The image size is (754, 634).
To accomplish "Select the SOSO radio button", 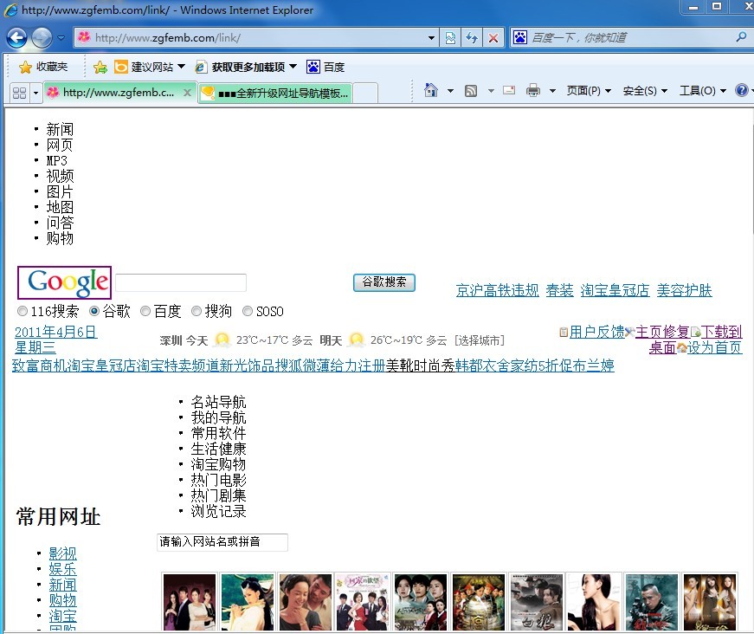I will (x=248, y=311).
